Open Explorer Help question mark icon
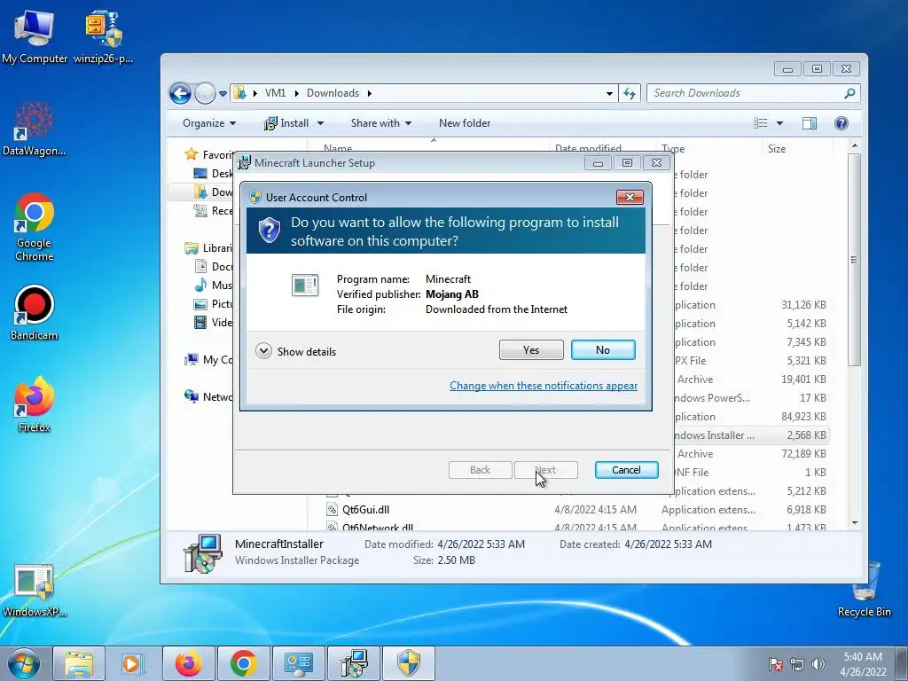The image size is (908, 681). pos(841,123)
